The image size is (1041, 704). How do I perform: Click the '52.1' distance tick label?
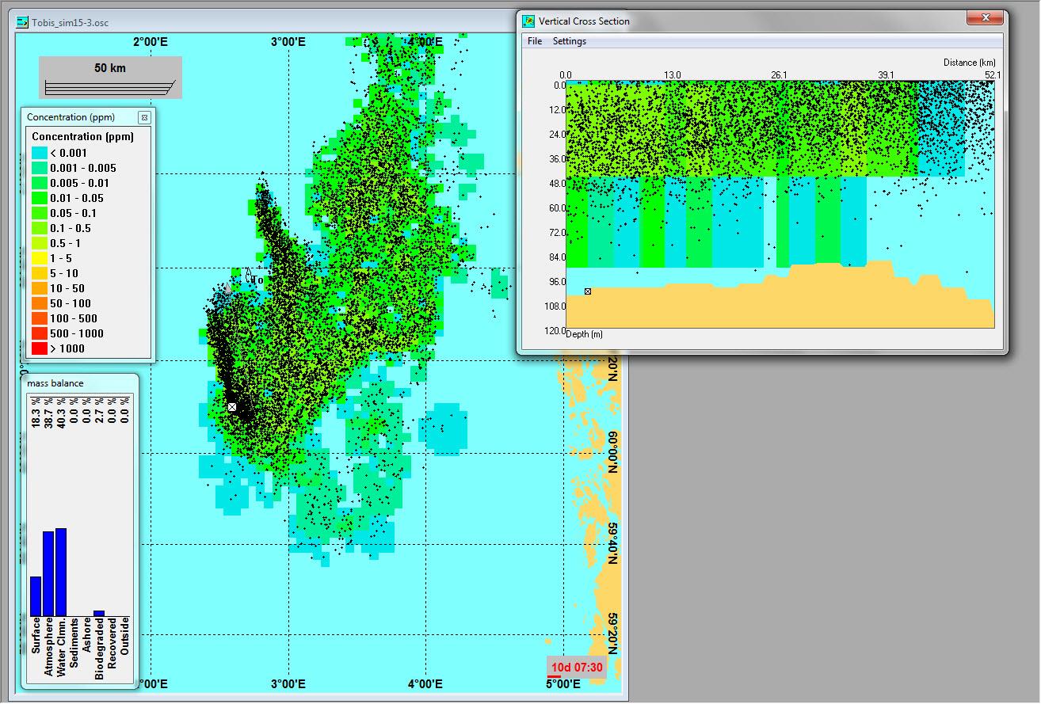[x=993, y=75]
